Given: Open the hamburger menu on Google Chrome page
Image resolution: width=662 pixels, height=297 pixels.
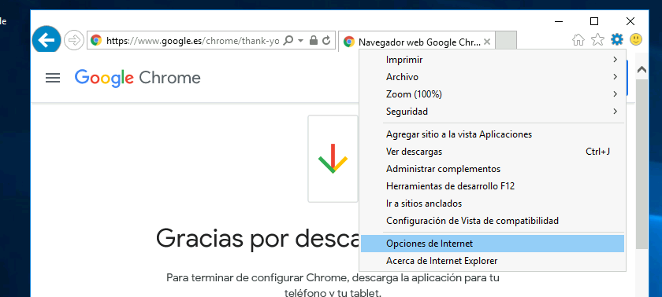Looking at the screenshot, I should coord(53,78).
